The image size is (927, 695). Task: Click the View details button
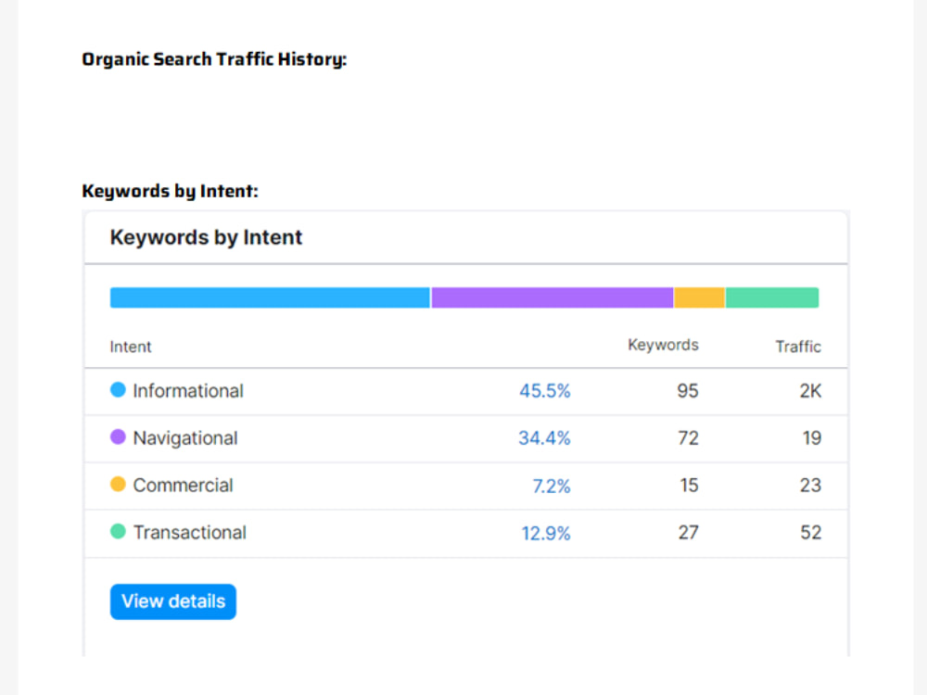click(x=173, y=601)
